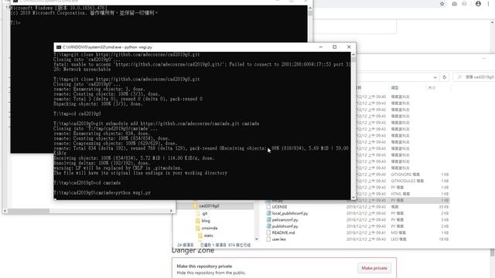Click the README.md file icon
Viewport: 495px width, 278px height.
268,232
